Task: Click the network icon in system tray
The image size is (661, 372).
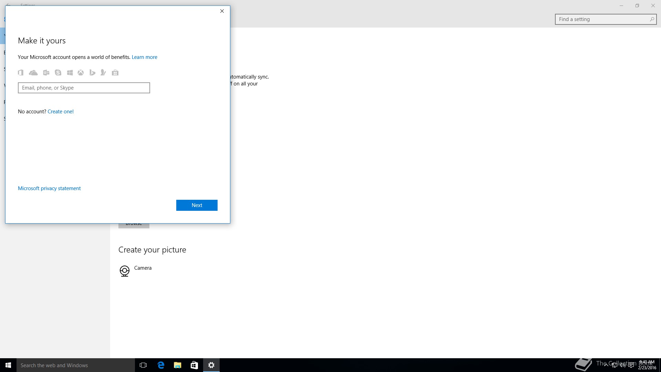Action: [x=614, y=365]
